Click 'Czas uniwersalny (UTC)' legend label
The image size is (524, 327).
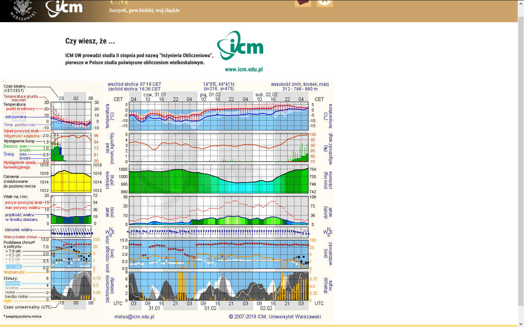coord(28,307)
